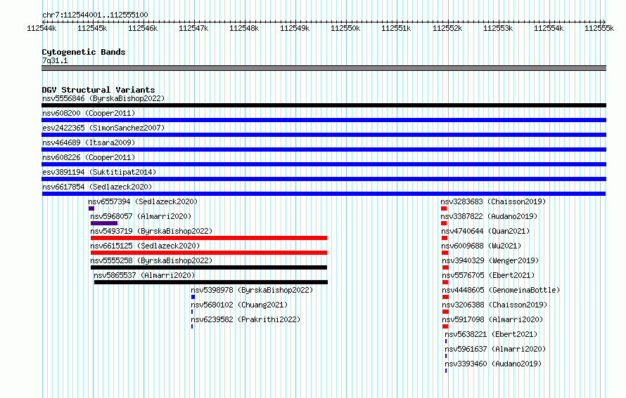626x398 pixels.
Task: Click the black bar under nsv5555258
Action: (x=209, y=267)
